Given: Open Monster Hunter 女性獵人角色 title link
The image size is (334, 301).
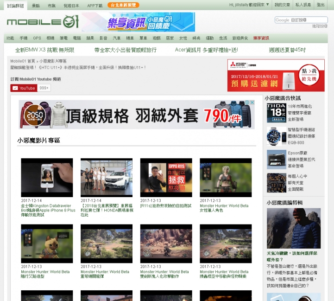Looking at the screenshot, I should (x=224, y=208).
